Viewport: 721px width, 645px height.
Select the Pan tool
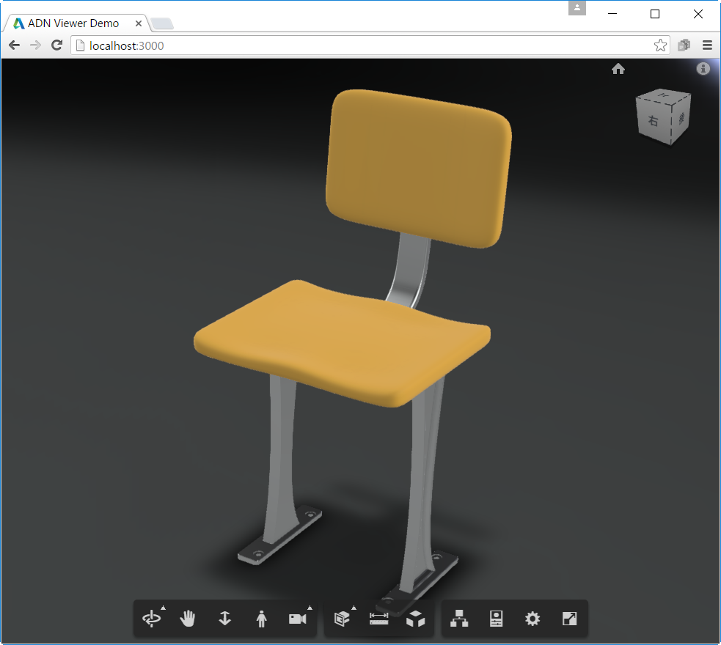pyautogui.click(x=188, y=619)
